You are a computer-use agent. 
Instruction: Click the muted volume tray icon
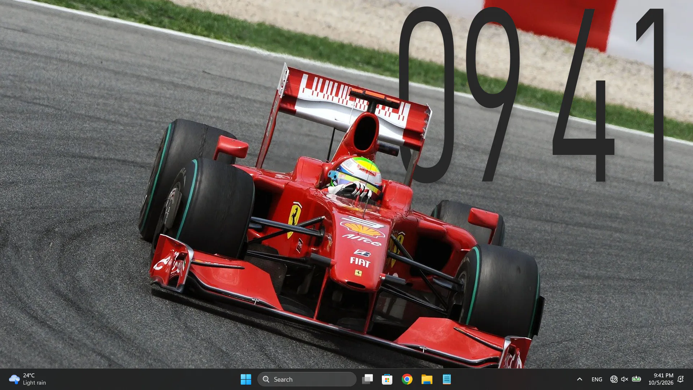point(625,379)
